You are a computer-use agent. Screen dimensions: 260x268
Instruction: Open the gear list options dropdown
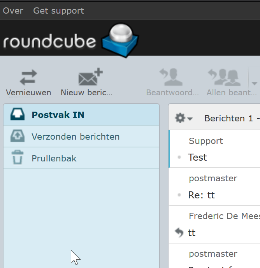tap(184, 118)
